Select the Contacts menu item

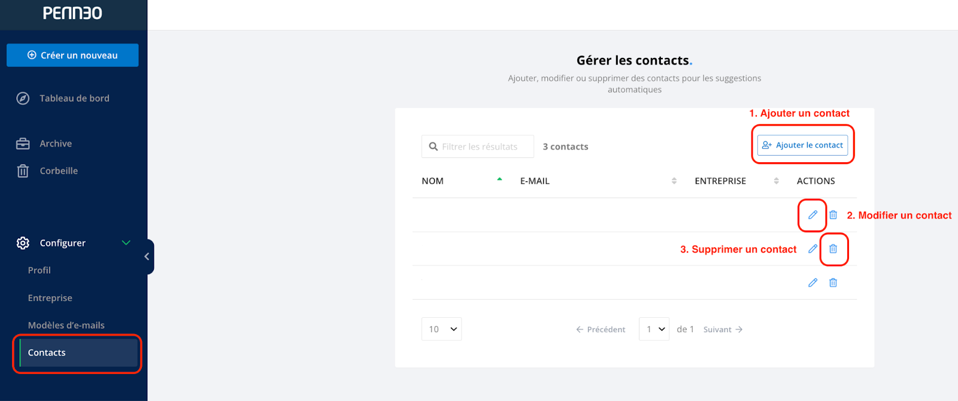pos(78,353)
